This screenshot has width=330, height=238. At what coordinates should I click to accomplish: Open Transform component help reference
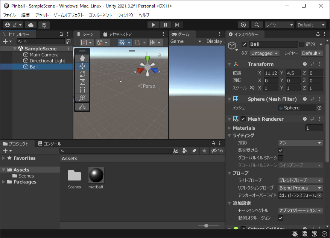(304, 64)
